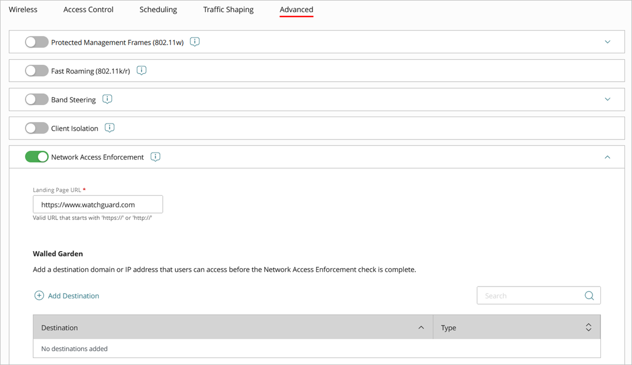Image resolution: width=632 pixels, height=365 pixels.
Task: Click inside the Landing Page URL field
Action: [98, 204]
